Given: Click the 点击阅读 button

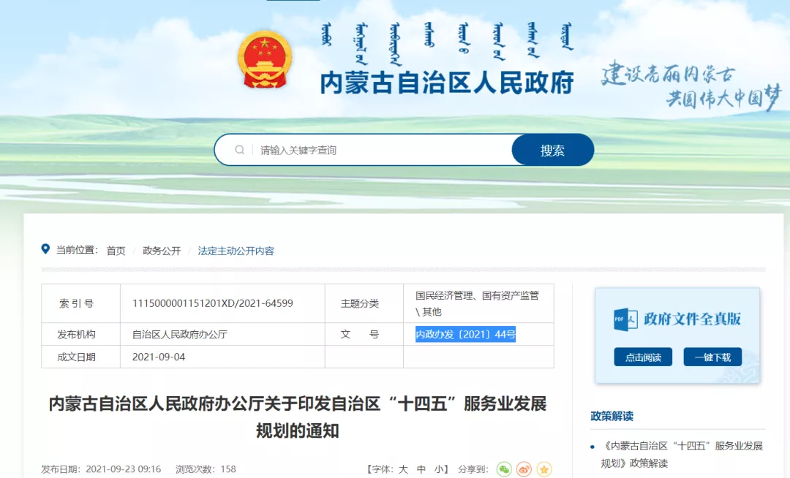Looking at the screenshot, I should [643, 357].
